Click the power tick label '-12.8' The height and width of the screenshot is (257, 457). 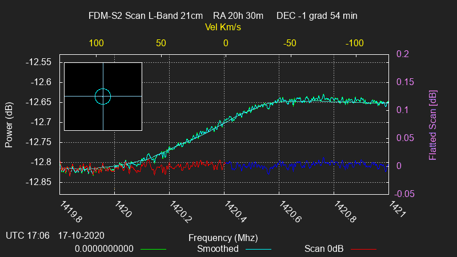pyautogui.click(x=41, y=162)
